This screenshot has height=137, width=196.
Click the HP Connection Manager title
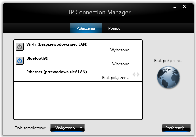[98, 12]
